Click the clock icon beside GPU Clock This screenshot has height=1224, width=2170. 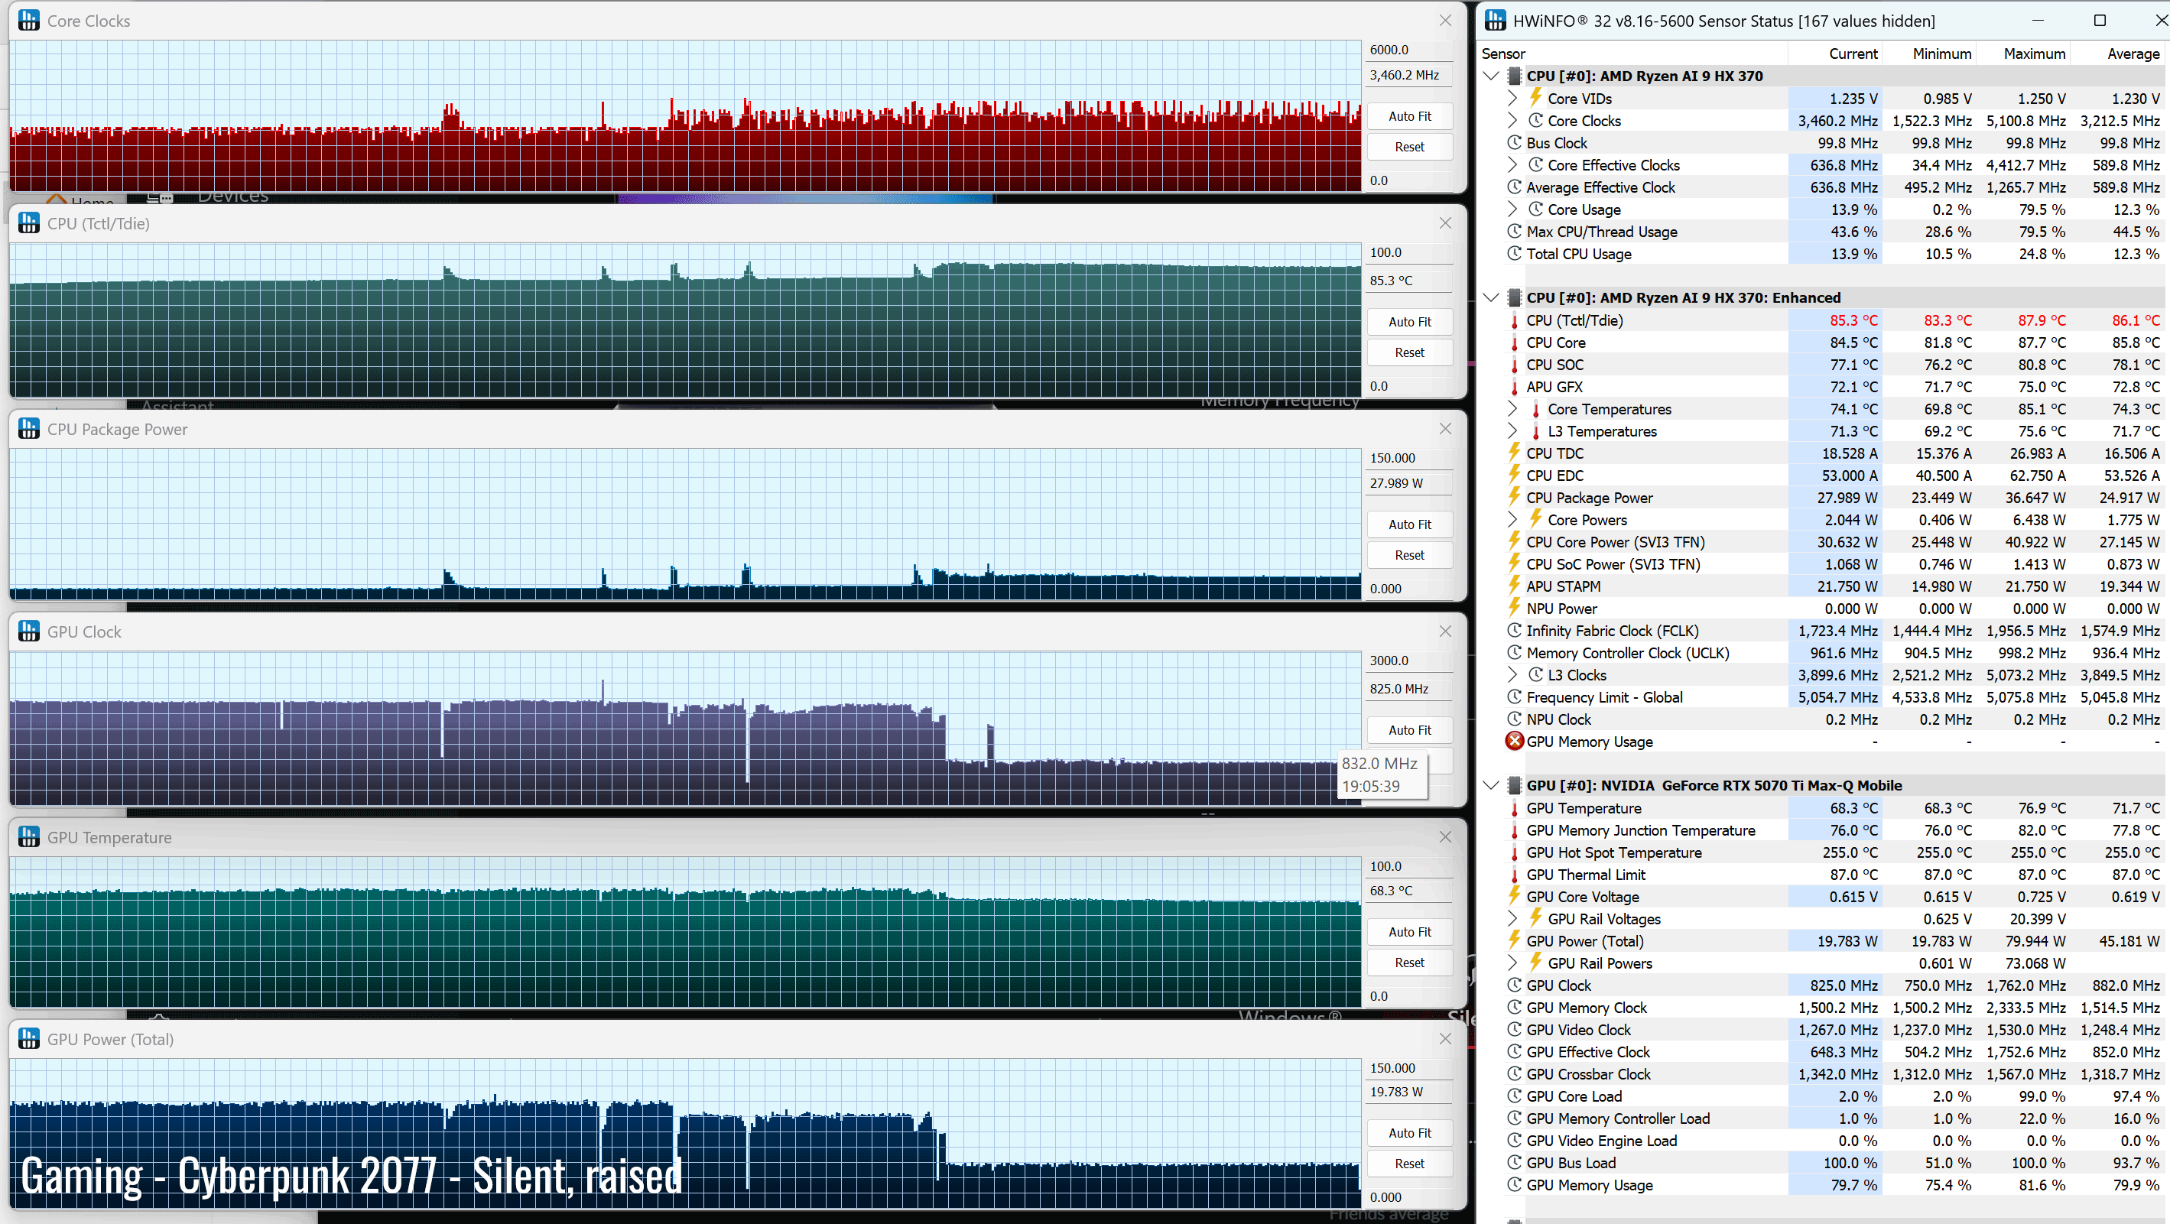pos(1514,985)
